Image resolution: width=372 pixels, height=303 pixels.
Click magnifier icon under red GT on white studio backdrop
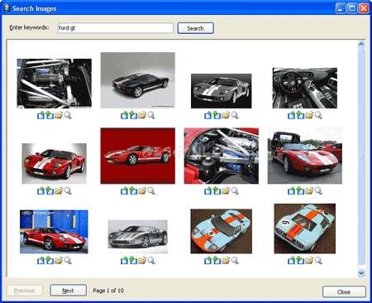coord(68,191)
